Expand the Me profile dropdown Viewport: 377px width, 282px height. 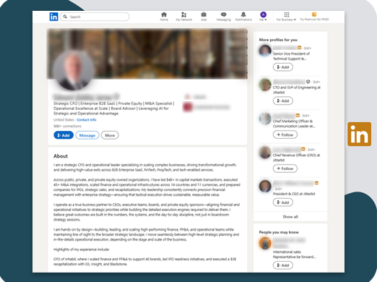pyautogui.click(x=263, y=17)
